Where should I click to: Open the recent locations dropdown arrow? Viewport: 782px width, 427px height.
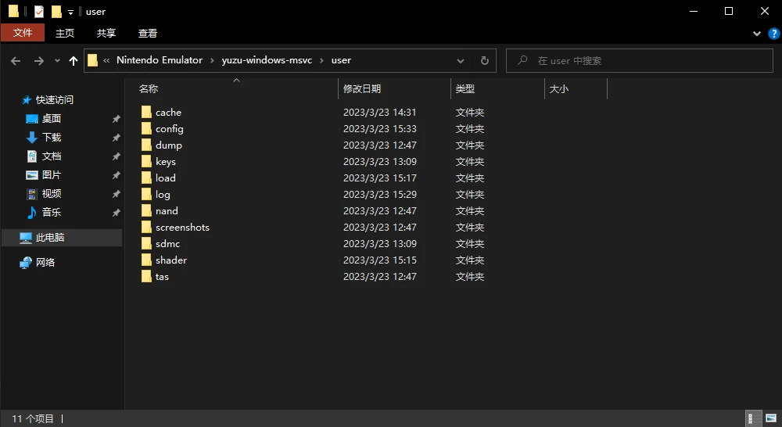click(57, 61)
